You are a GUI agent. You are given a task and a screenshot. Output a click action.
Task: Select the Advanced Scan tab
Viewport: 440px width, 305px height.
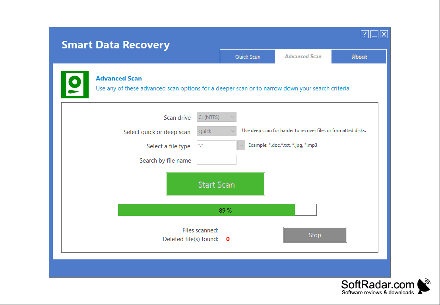pyautogui.click(x=303, y=56)
